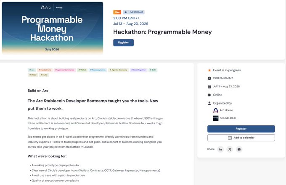Select the # Arc tag

(x=32, y=70)
